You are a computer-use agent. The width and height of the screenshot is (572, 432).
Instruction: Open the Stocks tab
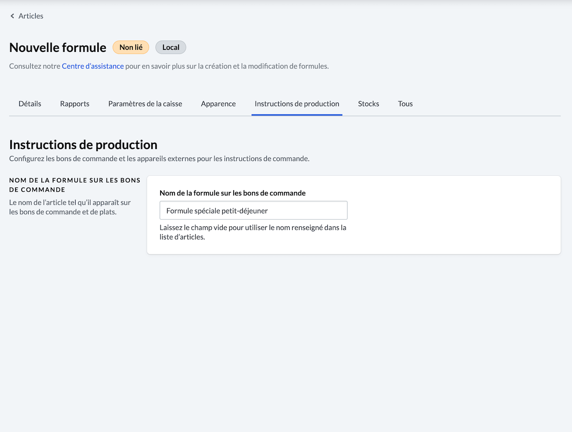369,104
